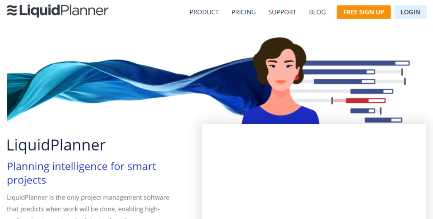The image size is (433, 219).
Task: Open the SUPPORT navigation link
Action: click(x=282, y=12)
